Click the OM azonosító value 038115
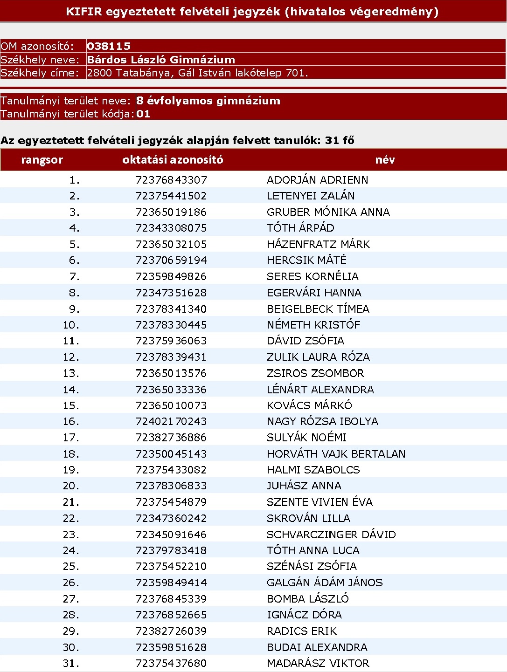The image size is (507, 672). coord(109,46)
